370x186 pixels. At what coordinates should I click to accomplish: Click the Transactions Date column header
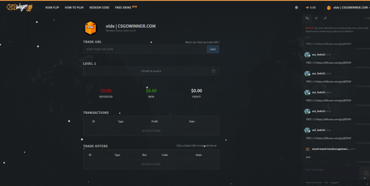[x=192, y=121]
